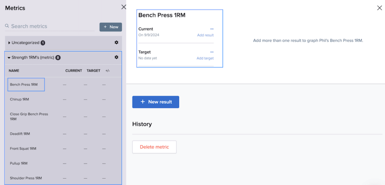Click the search magnifier icon
Image resolution: width=385 pixels, height=185 pixels.
coord(7,26)
